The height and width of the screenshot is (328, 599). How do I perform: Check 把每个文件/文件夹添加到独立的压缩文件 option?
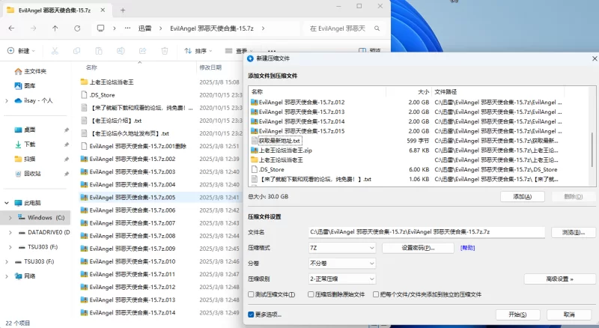coord(376,294)
